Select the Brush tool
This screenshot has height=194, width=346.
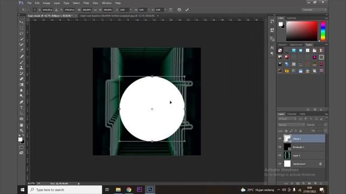21,62
